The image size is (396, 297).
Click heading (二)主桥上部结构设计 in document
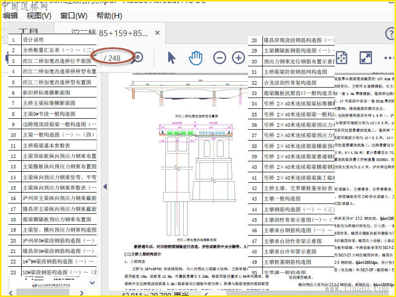tap(143, 254)
